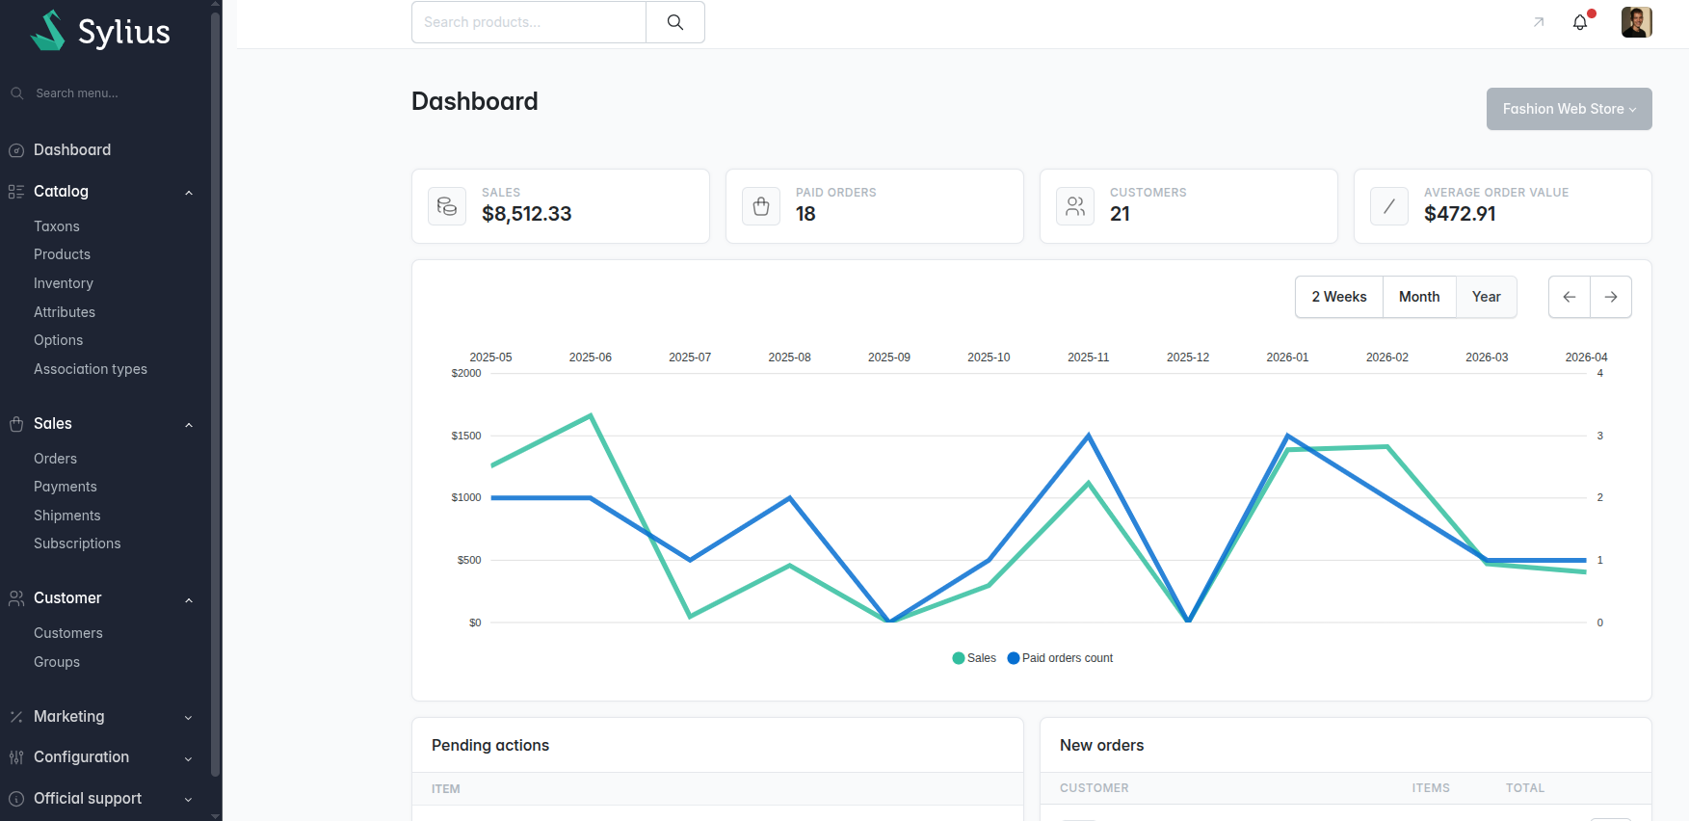
Task: Toggle Paid orders count series in legend
Action: coord(1060,658)
